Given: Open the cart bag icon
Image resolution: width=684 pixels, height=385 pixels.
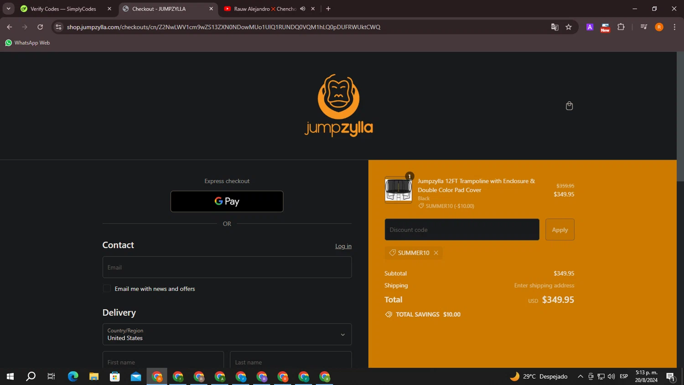Looking at the screenshot, I should (569, 106).
